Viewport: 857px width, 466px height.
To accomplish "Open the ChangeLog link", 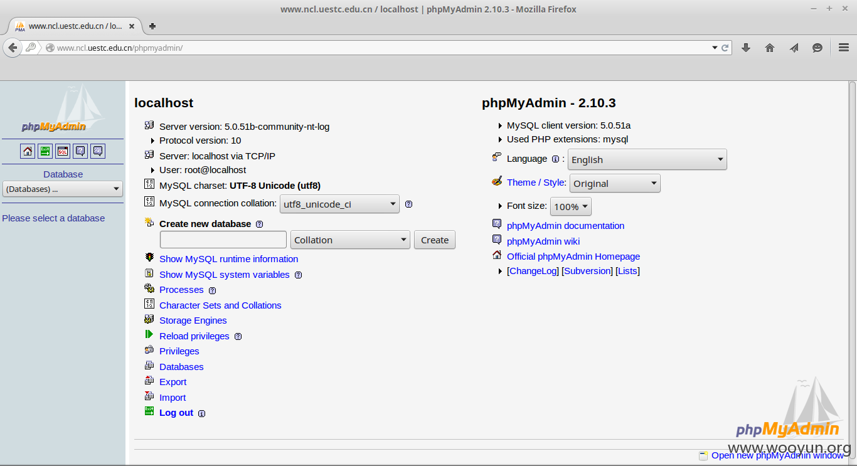I will (x=533, y=271).
